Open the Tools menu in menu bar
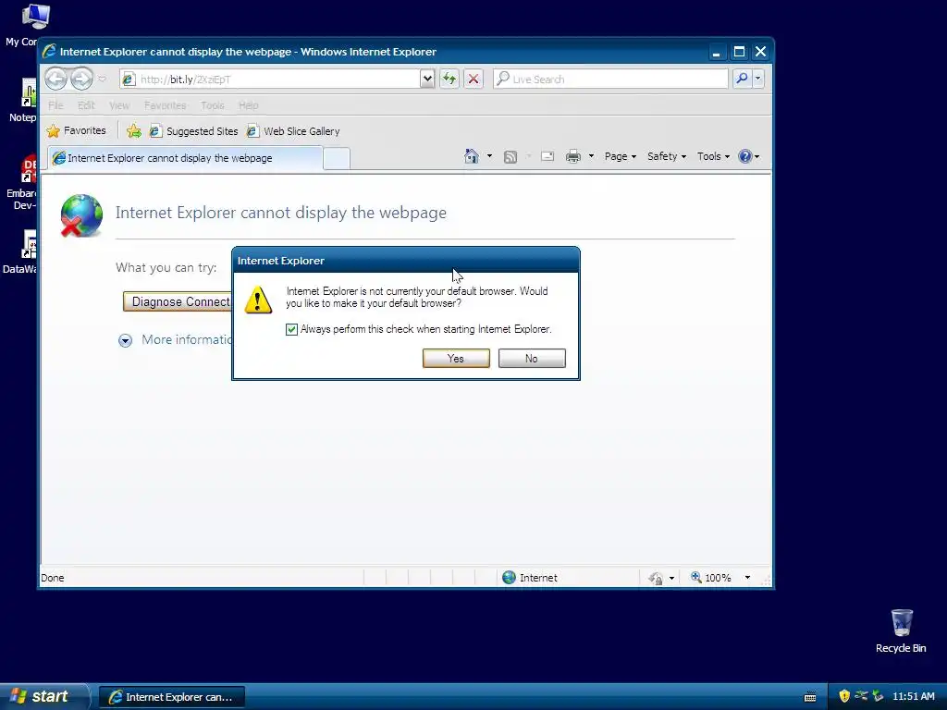The width and height of the screenshot is (947, 710). (213, 105)
